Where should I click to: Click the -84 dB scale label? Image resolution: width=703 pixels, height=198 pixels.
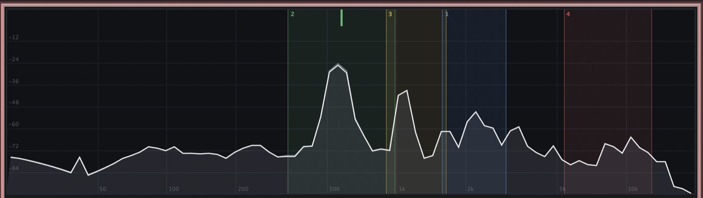(14, 168)
